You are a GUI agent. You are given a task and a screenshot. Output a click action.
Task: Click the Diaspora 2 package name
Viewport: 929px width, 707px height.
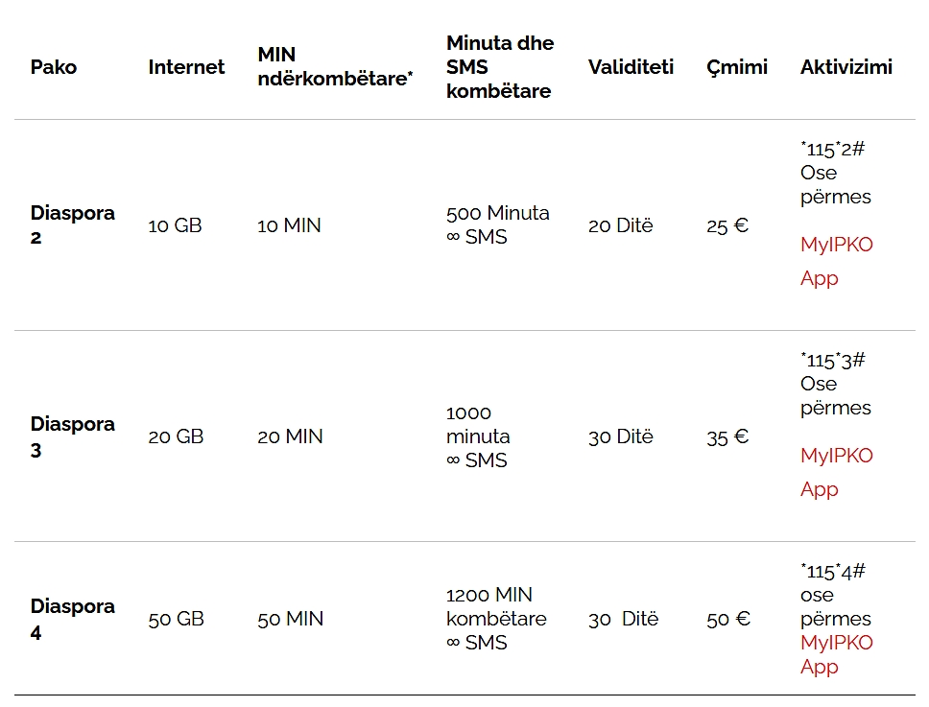point(72,224)
